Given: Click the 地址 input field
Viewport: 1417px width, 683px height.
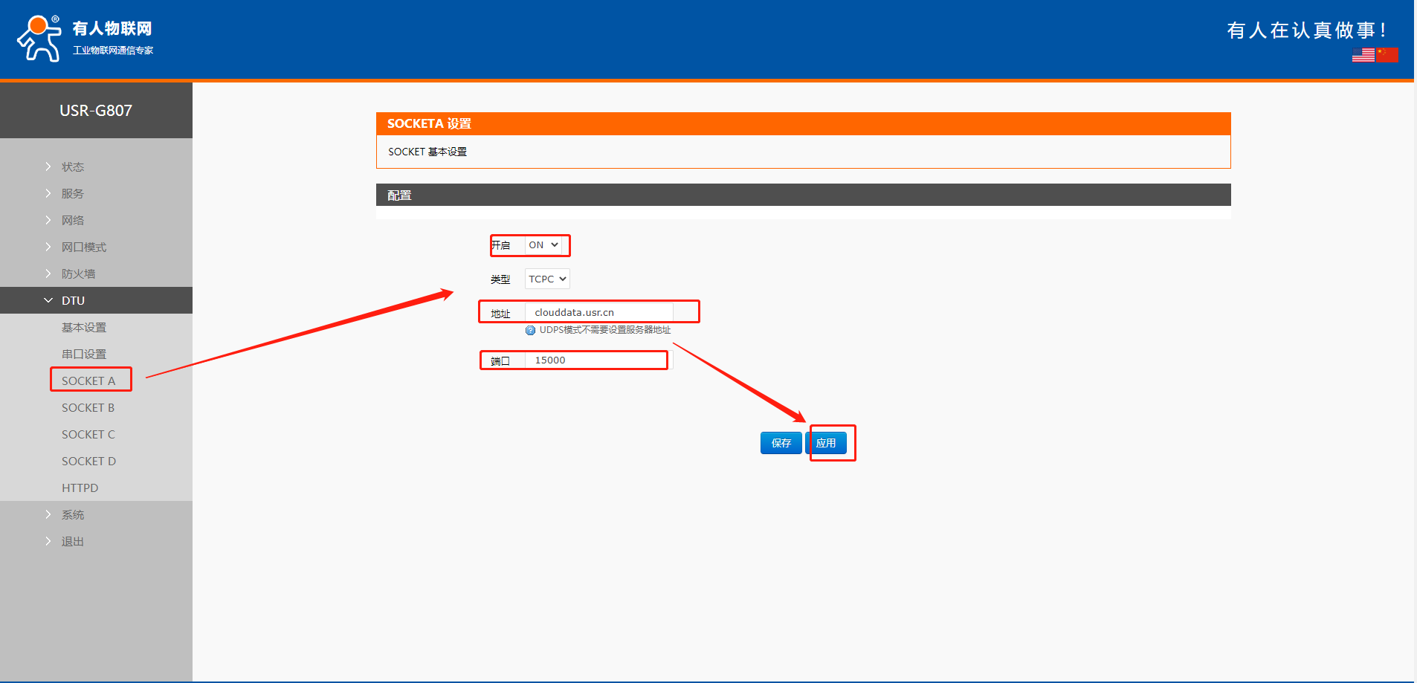Looking at the screenshot, I should tap(598, 313).
